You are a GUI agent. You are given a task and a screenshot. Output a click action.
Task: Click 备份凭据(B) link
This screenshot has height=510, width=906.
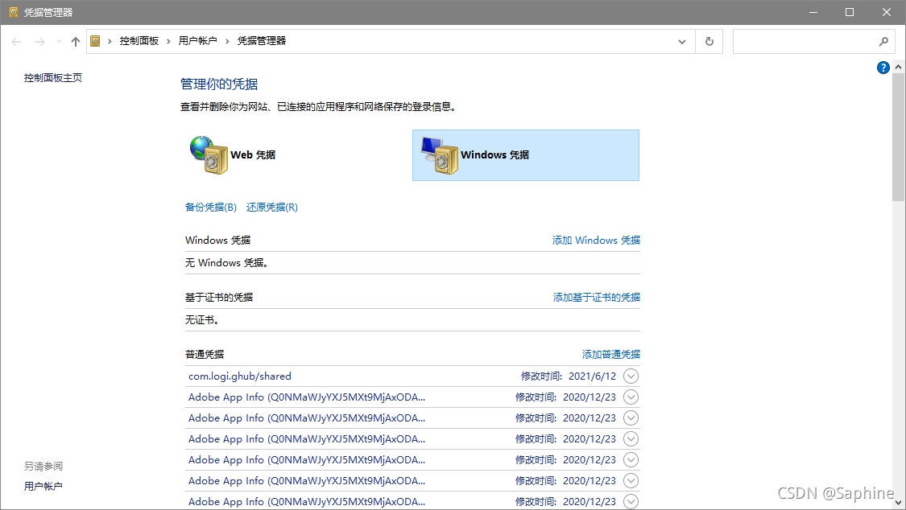211,207
